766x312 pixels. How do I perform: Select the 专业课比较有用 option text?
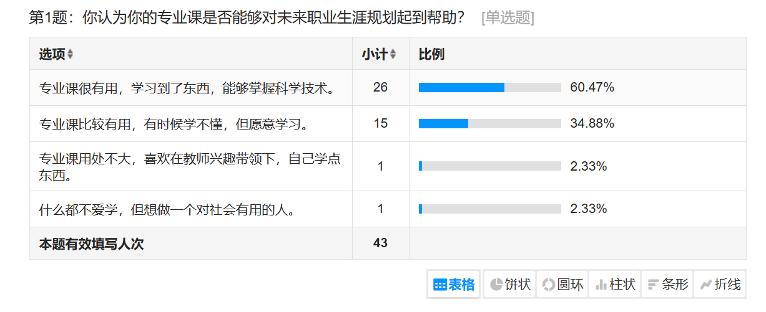click(175, 124)
